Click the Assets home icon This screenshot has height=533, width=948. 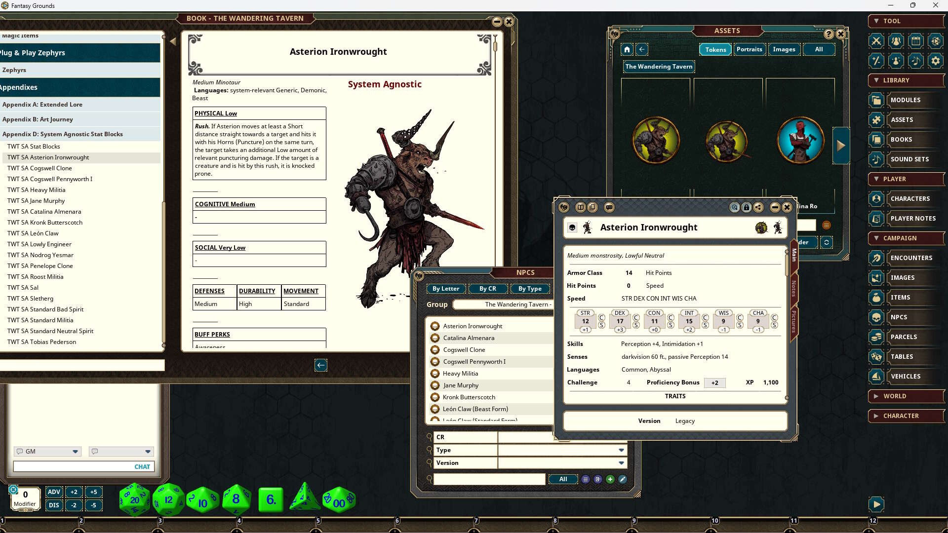coord(627,49)
